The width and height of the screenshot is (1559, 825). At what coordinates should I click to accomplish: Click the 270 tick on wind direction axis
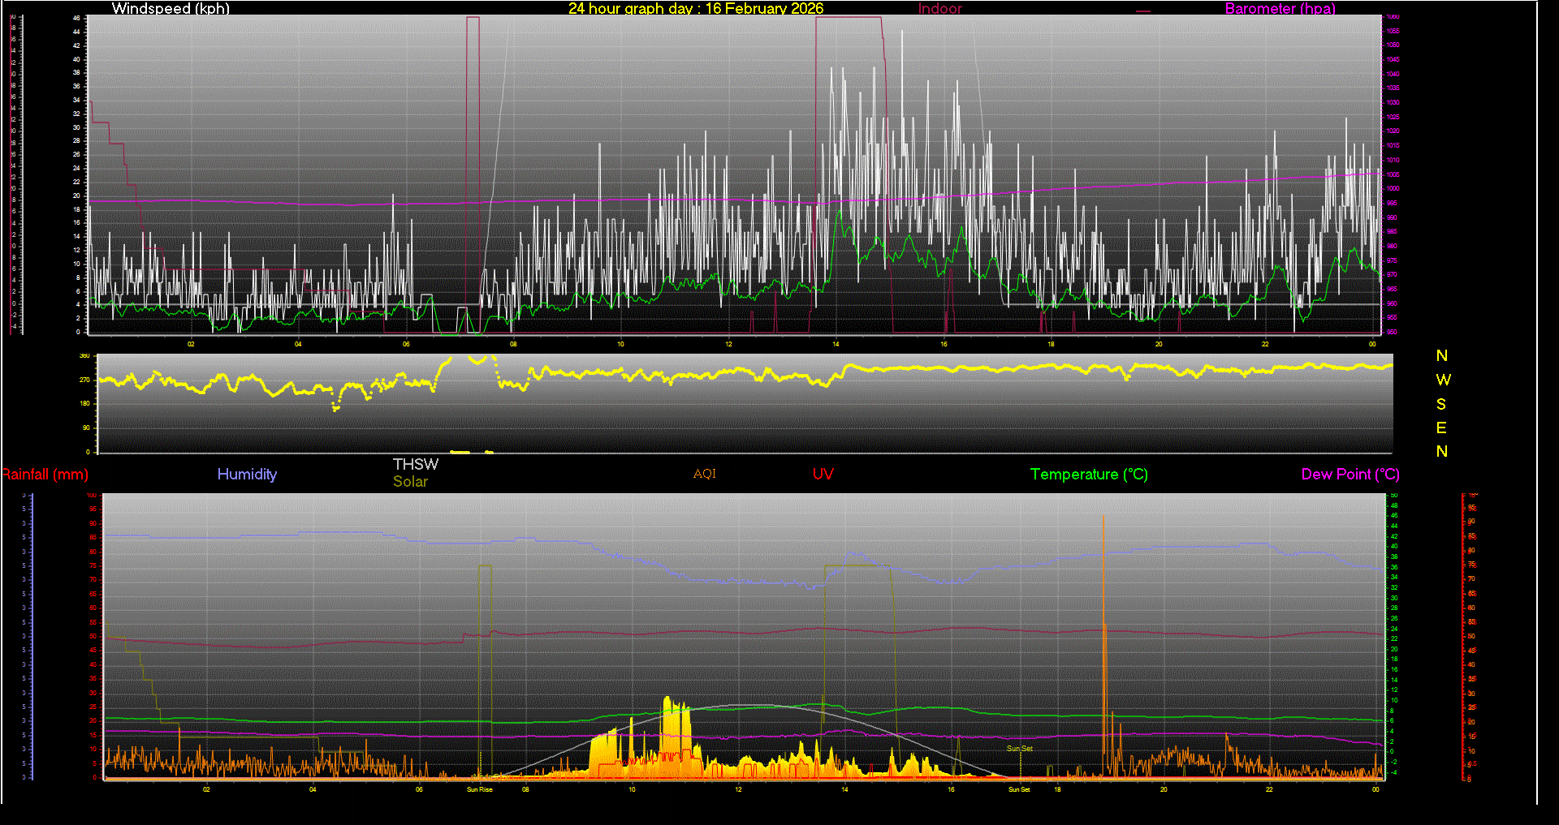[x=84, y=380]
